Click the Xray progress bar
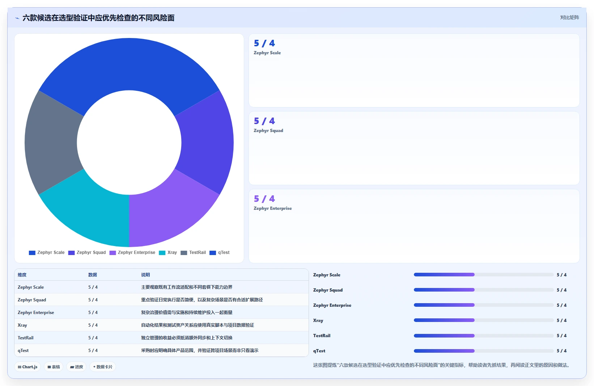Viewport: 594px width, 386px height. pos(484,321)
